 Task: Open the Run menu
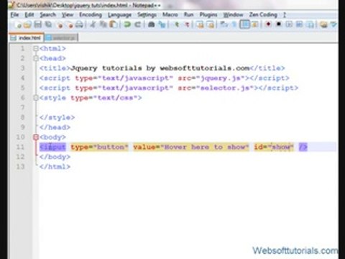point(188,15)
